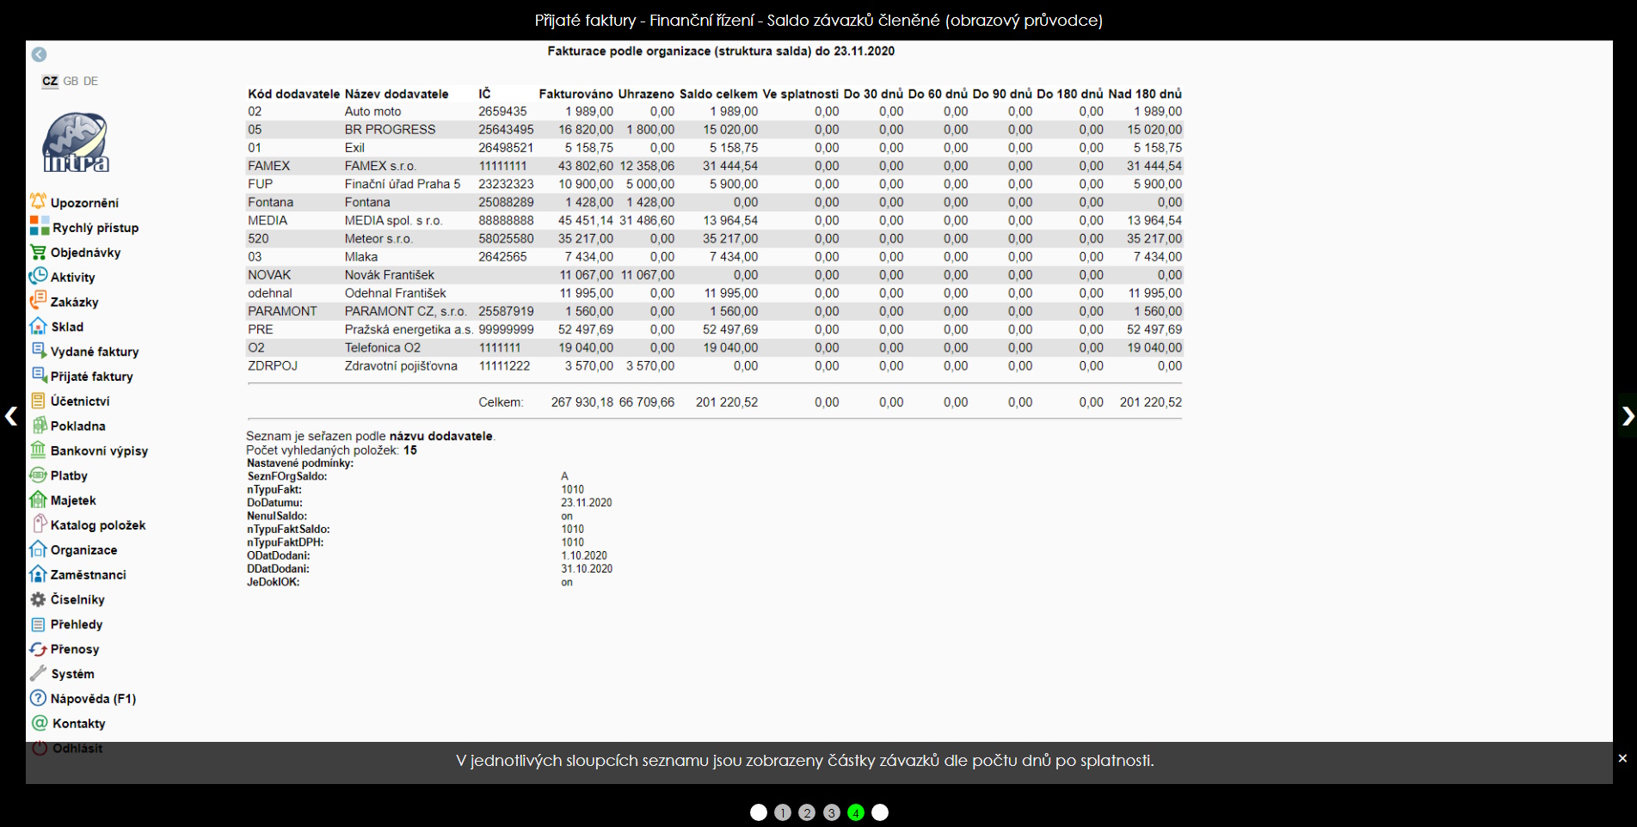Switch language to DE

[x=90, y=82]
